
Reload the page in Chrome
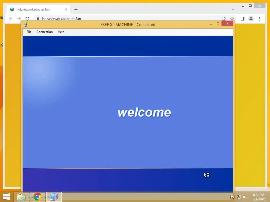27,19
